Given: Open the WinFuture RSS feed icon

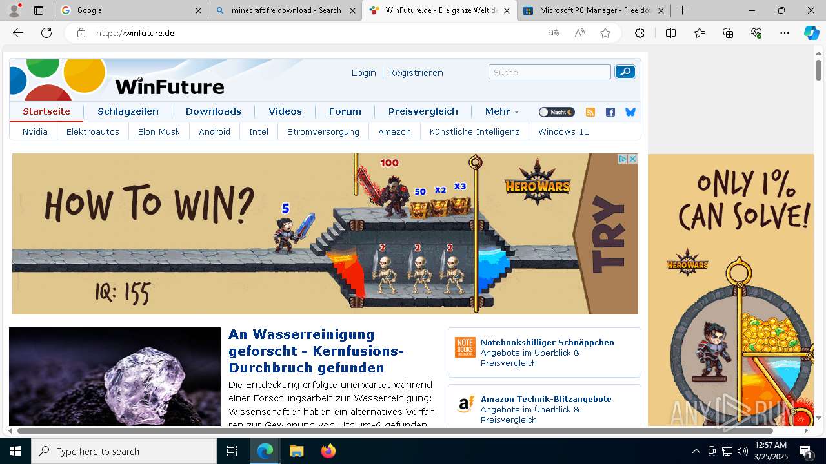Looking at the screenshot, I should (x=590, y=112).
